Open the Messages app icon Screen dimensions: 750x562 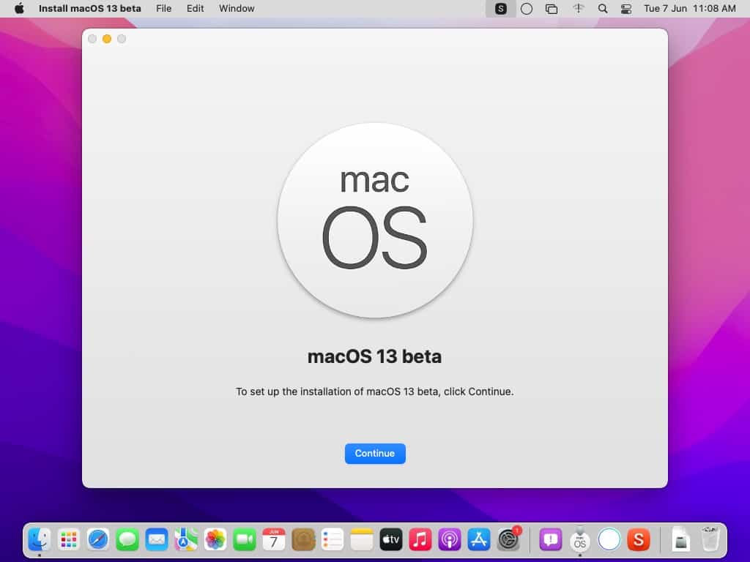click(x=127, y=540)
